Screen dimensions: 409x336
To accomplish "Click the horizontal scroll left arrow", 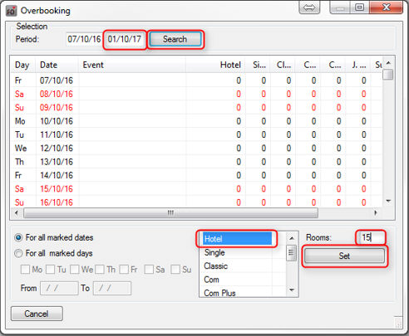I will coord(17,212).
